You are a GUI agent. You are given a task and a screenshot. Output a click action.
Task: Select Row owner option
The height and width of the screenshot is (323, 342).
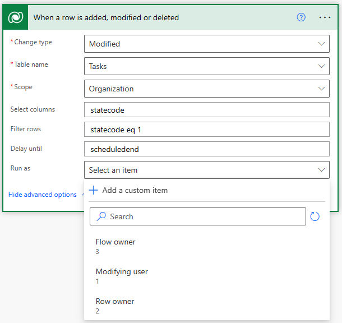(x=207, y=306)
